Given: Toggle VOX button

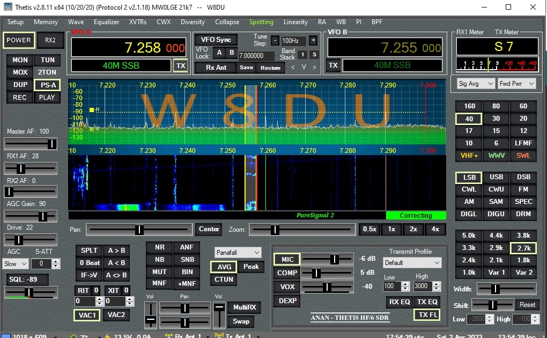Looking at the screenshot, I should click(x=287, y=286).
